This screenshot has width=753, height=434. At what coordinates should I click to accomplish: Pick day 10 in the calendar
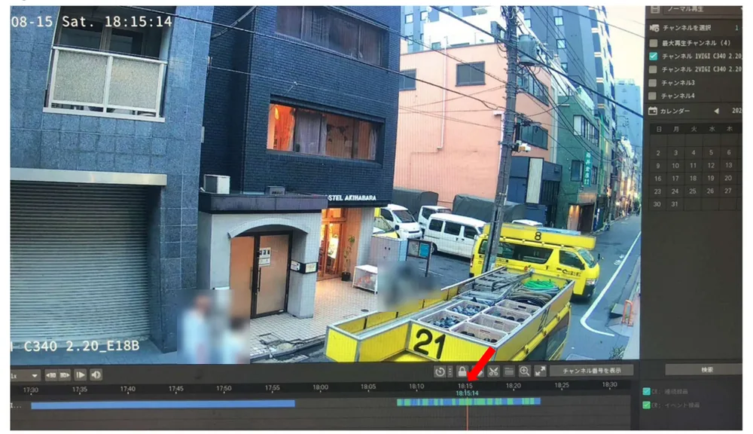(x=675, y=165)
